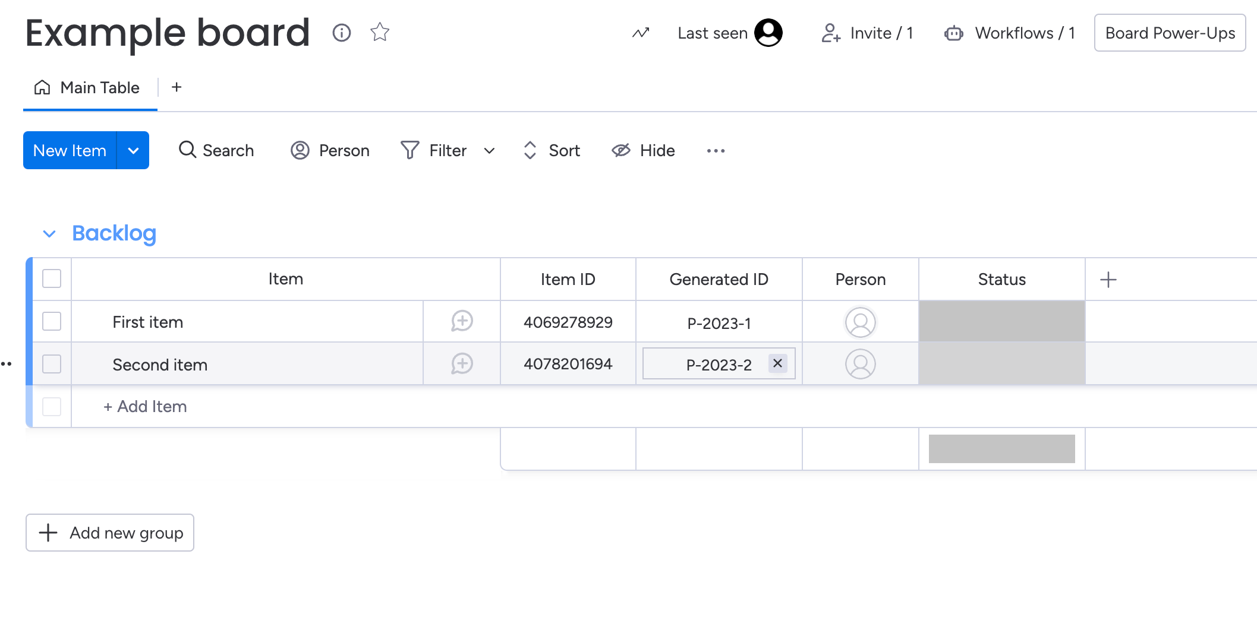Open the board activity trend icon
The image size is (1257, 627).
(640, 33)
